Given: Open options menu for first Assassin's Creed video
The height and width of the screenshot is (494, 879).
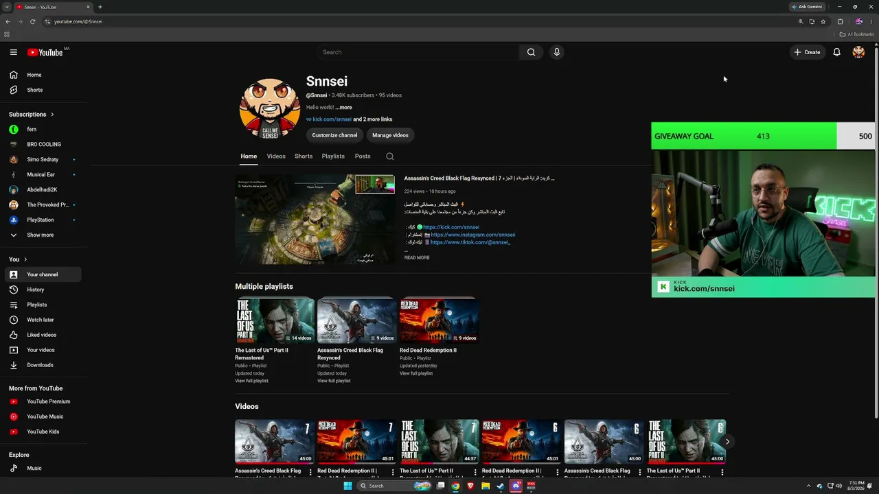Looking at the screenshot, I should (310, 471).
